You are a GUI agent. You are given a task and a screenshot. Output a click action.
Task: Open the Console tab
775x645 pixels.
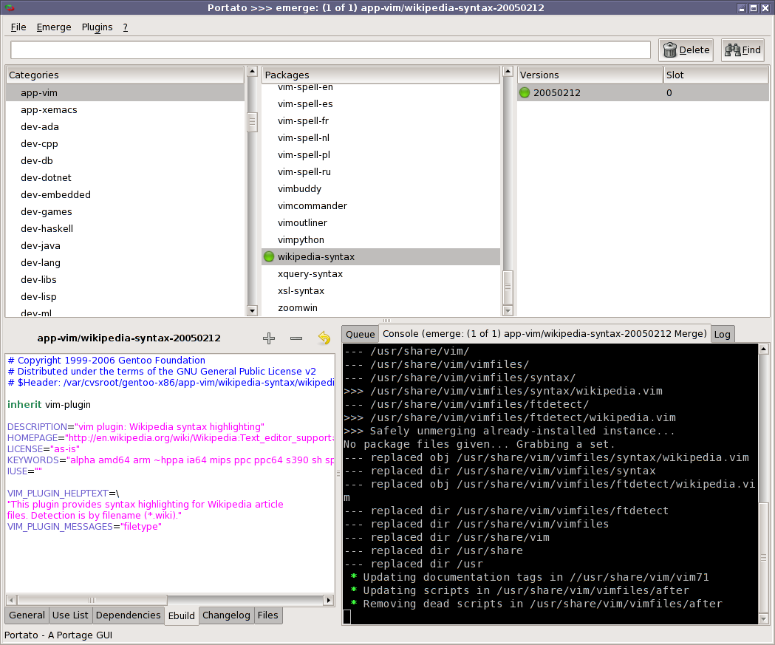click(x=544, y=334)
